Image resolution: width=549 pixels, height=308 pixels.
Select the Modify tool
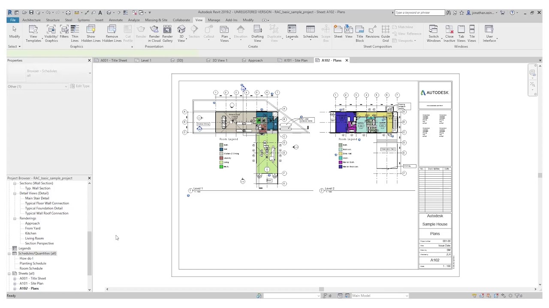tap(15, 32)
